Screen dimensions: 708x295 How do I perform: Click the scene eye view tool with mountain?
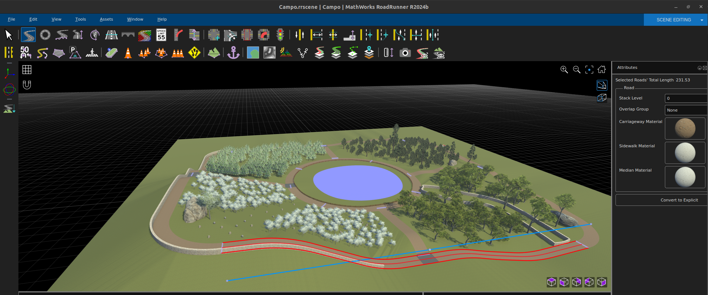439,53
